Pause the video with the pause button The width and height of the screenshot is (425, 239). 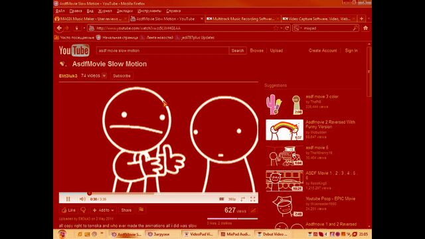pyautogui.click(x=68, y=199)
